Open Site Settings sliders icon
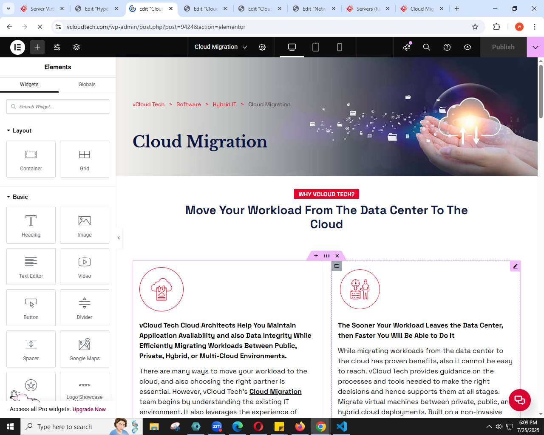Viewport: 544px width, 435px height. point(57,47)
